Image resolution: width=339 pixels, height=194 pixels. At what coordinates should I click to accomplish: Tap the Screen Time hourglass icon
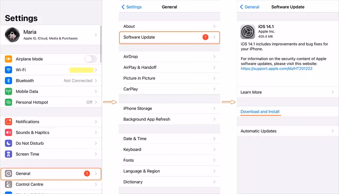coord(8,154)
